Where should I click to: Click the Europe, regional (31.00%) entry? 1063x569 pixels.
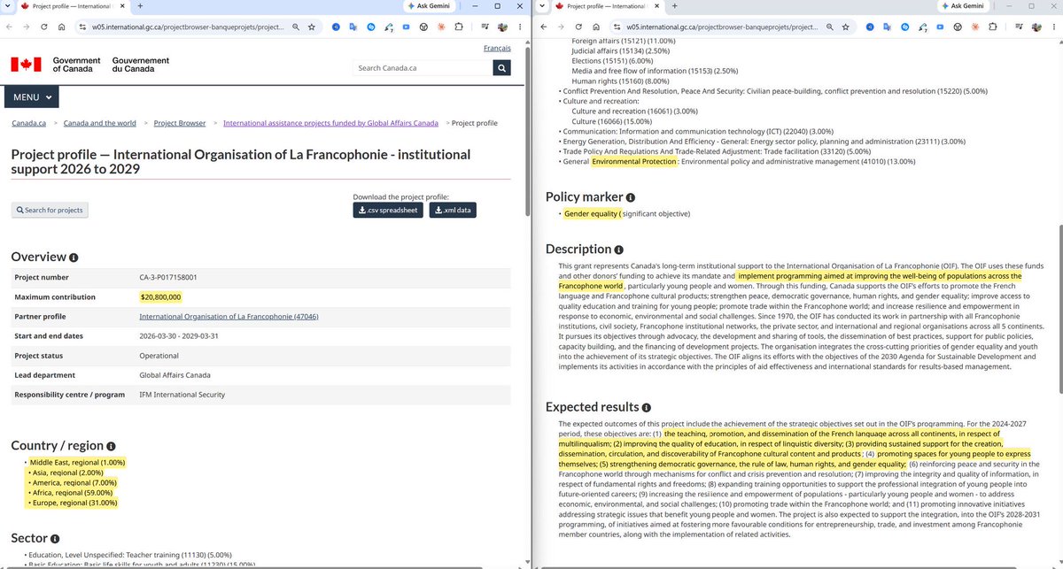click(74, 503)
